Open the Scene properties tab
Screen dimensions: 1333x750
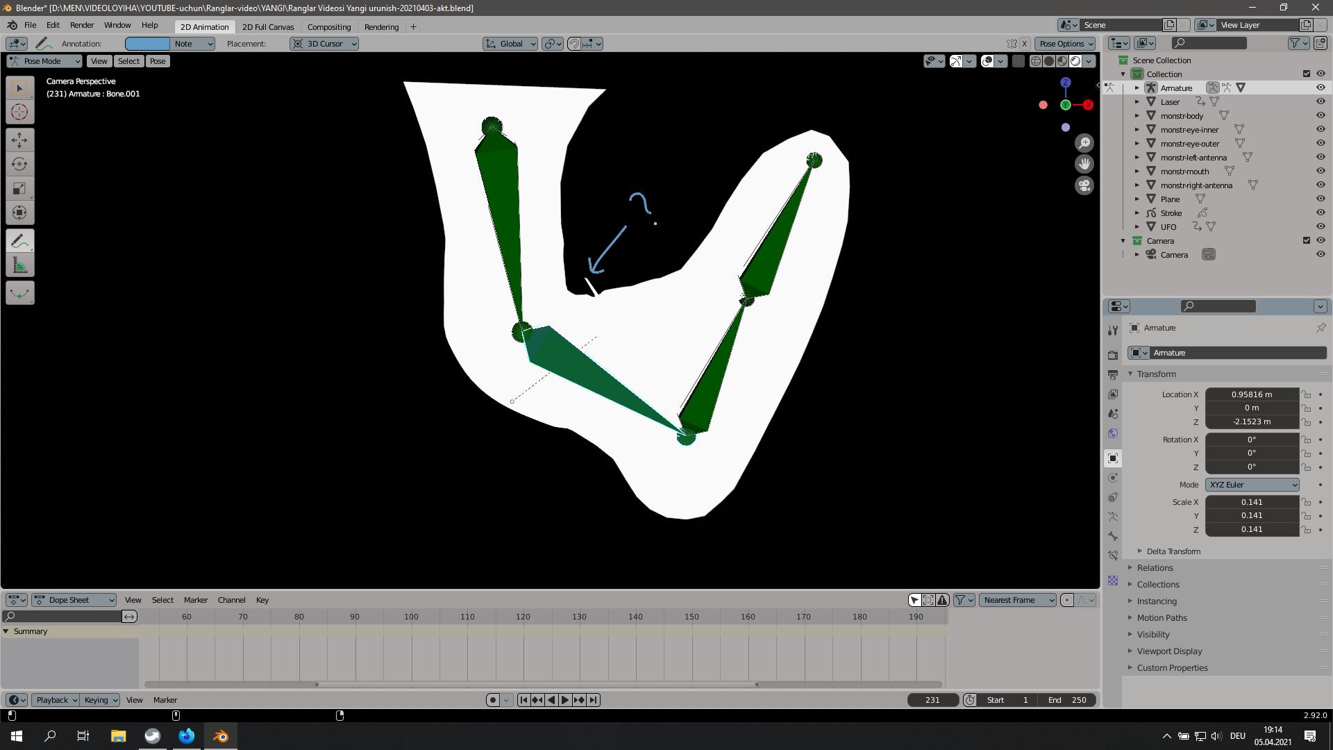[1113, 414]
